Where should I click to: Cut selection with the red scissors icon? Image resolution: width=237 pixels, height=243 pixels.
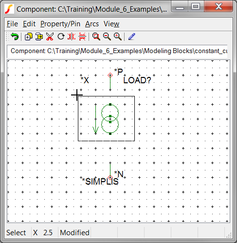coord(50,37)
